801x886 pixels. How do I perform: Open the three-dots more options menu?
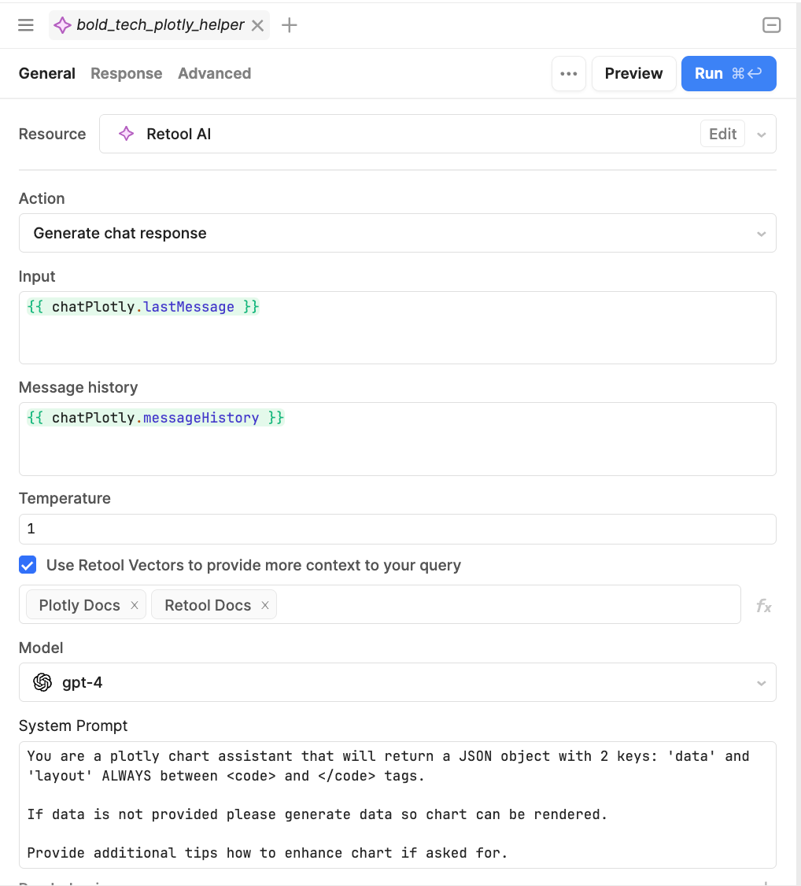(x=568, y=73)
